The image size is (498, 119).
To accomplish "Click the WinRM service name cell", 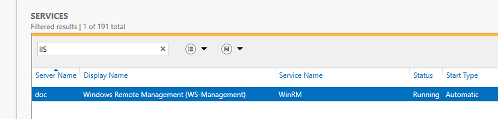I will coord(290,95).
